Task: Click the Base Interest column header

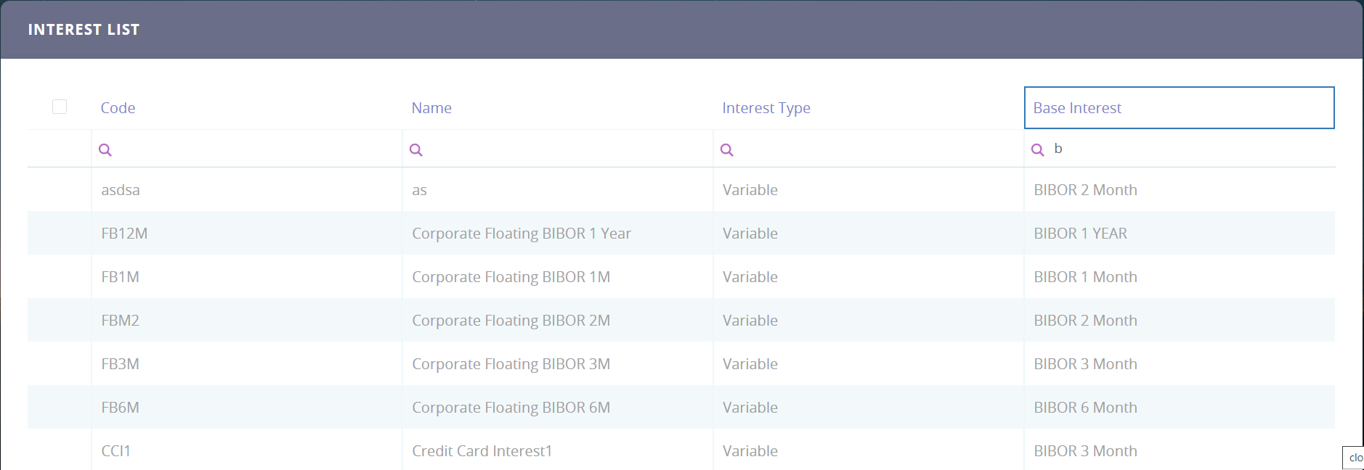Action: 1077,108
